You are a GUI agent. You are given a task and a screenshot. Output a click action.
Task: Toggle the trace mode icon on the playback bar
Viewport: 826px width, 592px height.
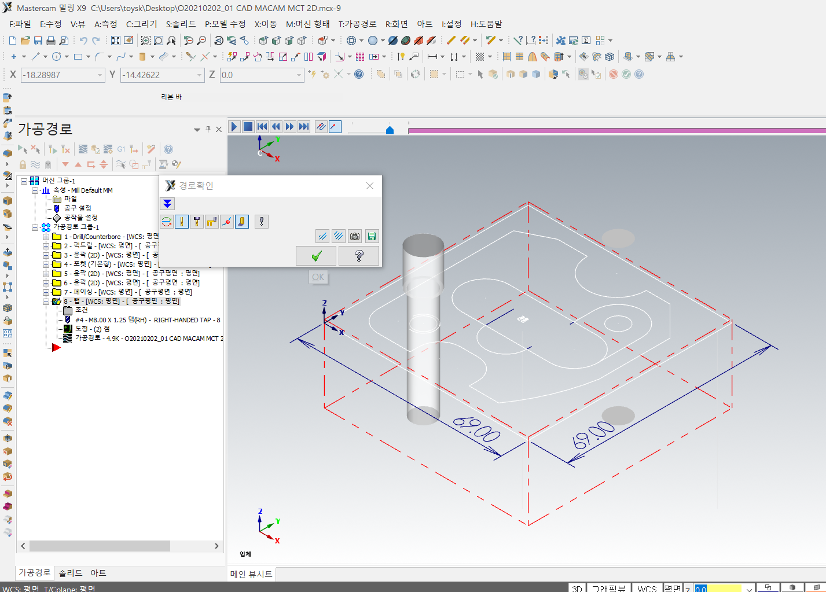(321, 127)
